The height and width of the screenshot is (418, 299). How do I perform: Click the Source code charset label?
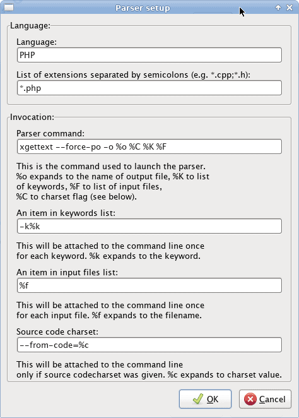[x=57, y=331]
